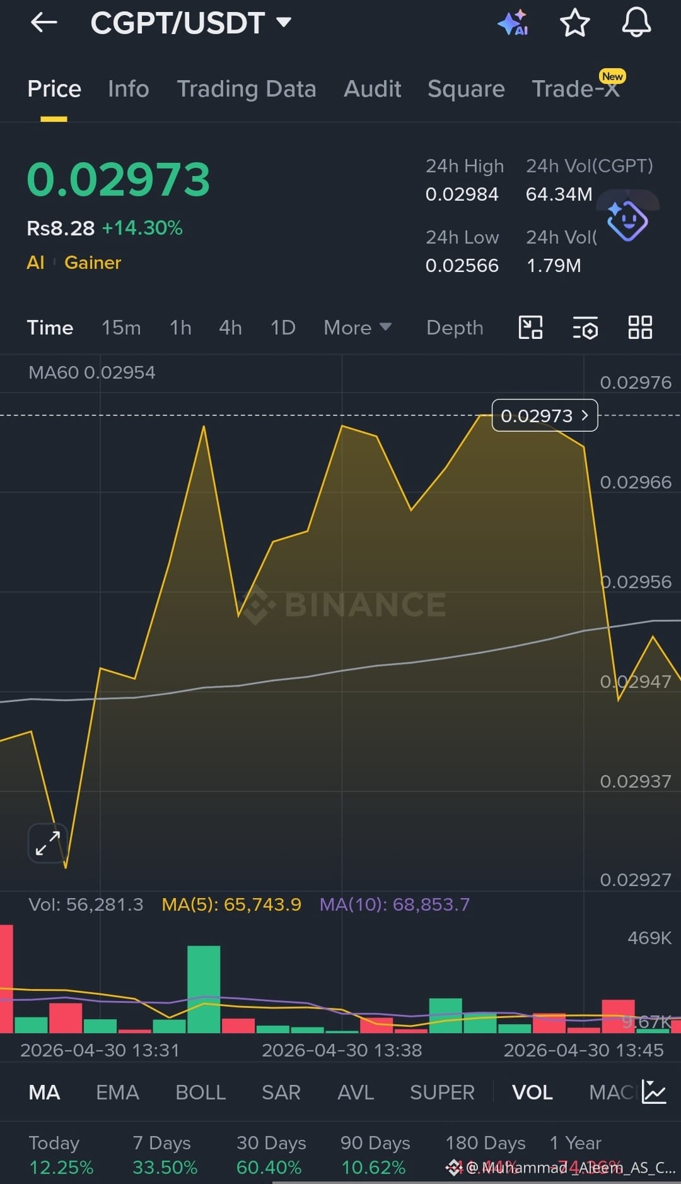Viewport: 681px width, 1184px height.
Task: Toggle the SAR indicator
Action: 281,1092
